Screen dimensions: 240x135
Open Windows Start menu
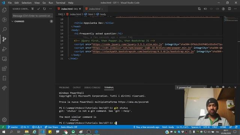tap(3, 132)
